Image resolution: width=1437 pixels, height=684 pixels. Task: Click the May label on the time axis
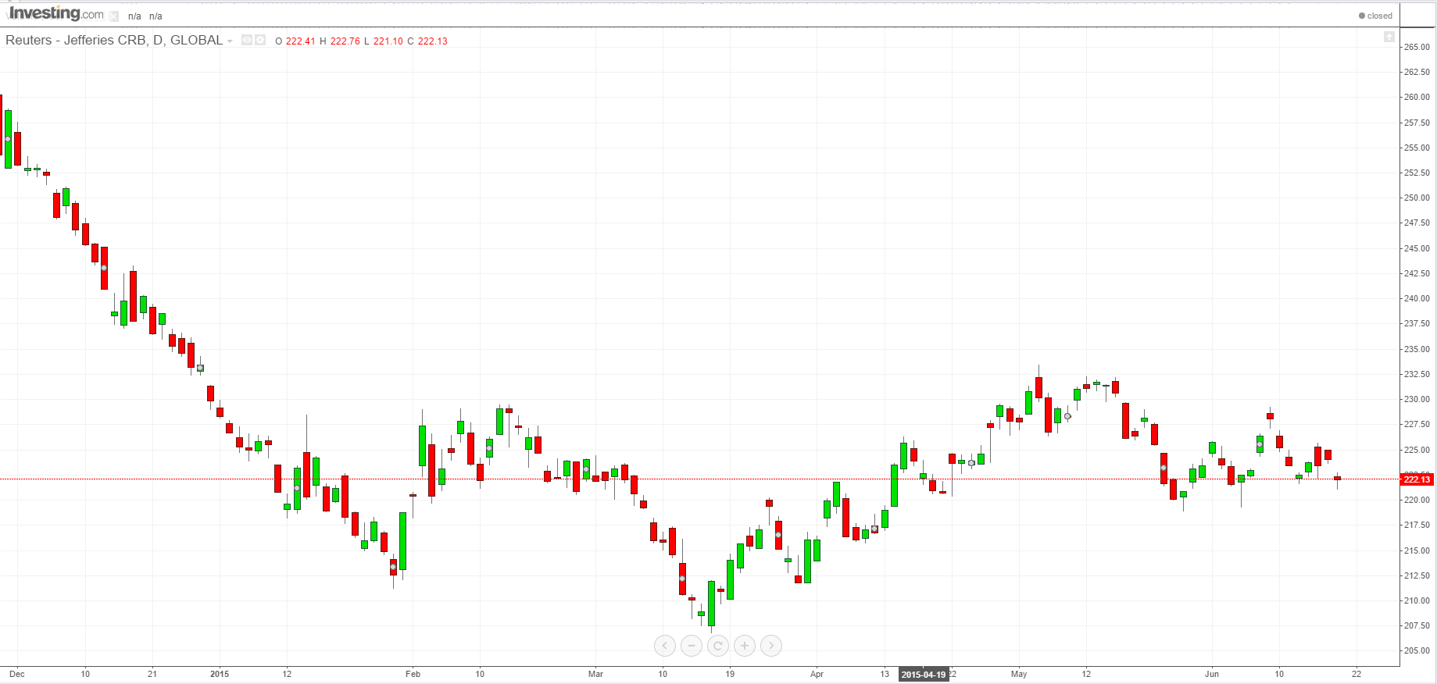(1019, 674)
